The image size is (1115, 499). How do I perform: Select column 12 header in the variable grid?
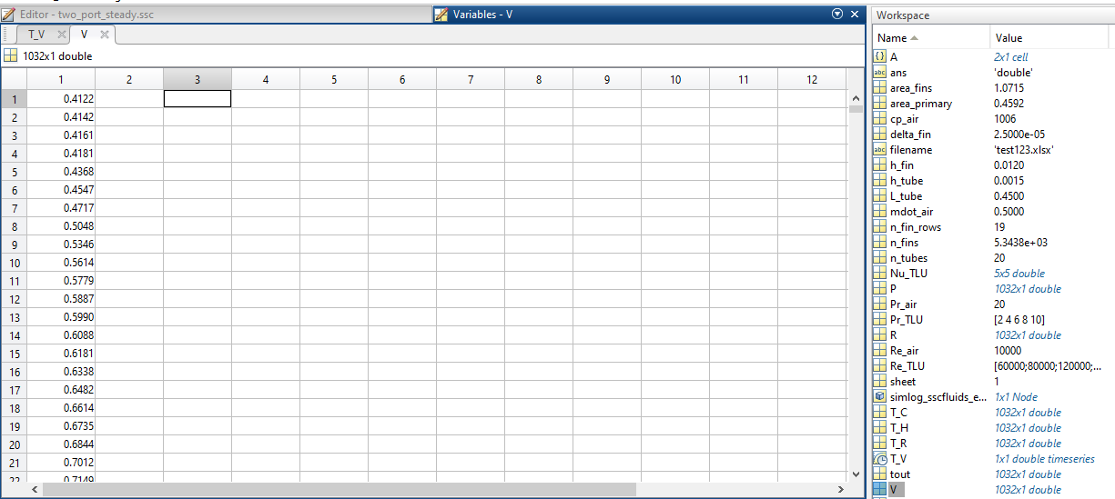(812, 80)
